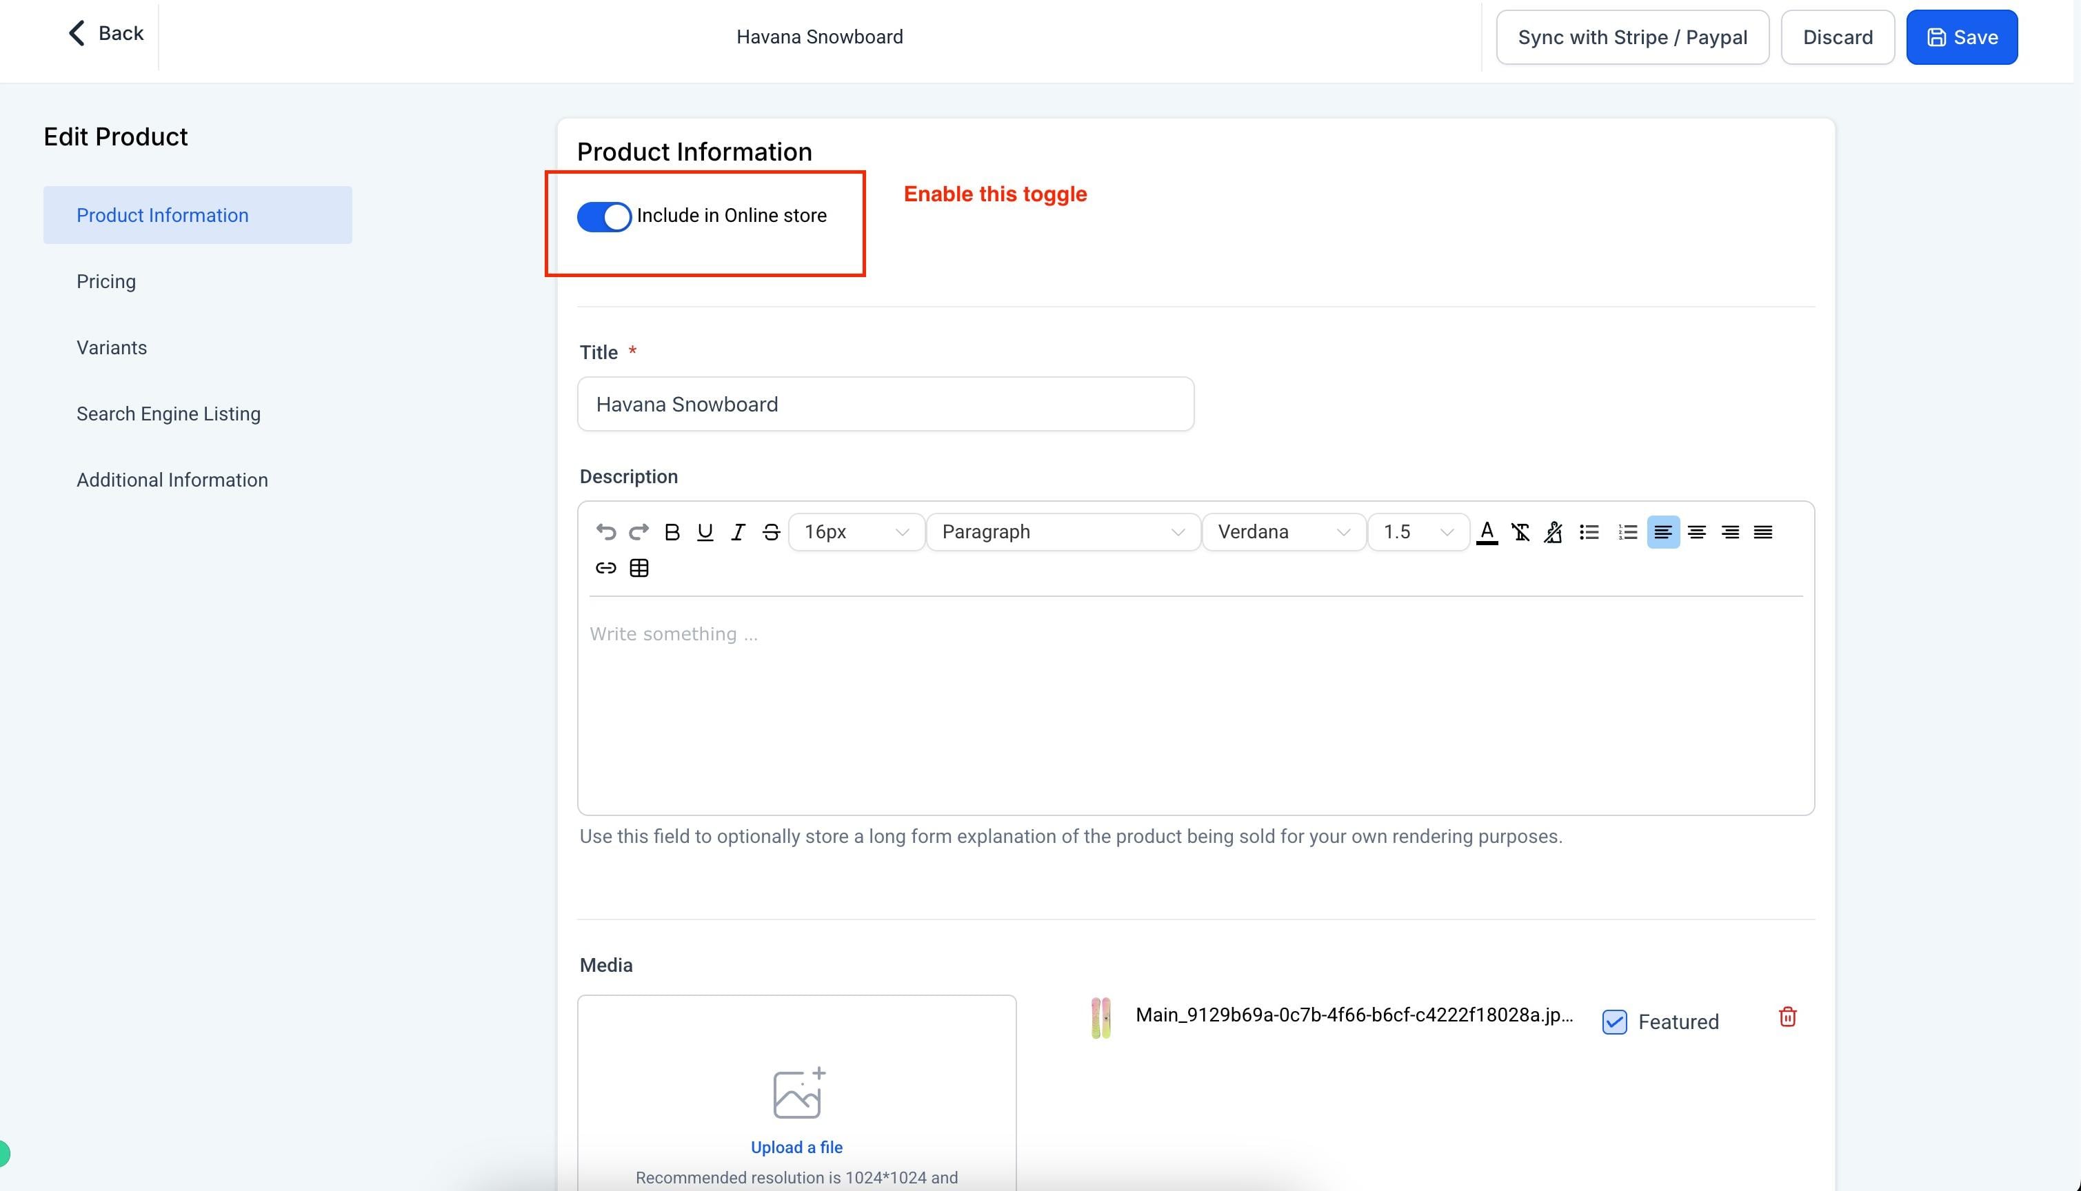This screenshot has width=2081, height=1191.
Task: Open the Paragraph style dropdown
Action: coord(1063,533)
